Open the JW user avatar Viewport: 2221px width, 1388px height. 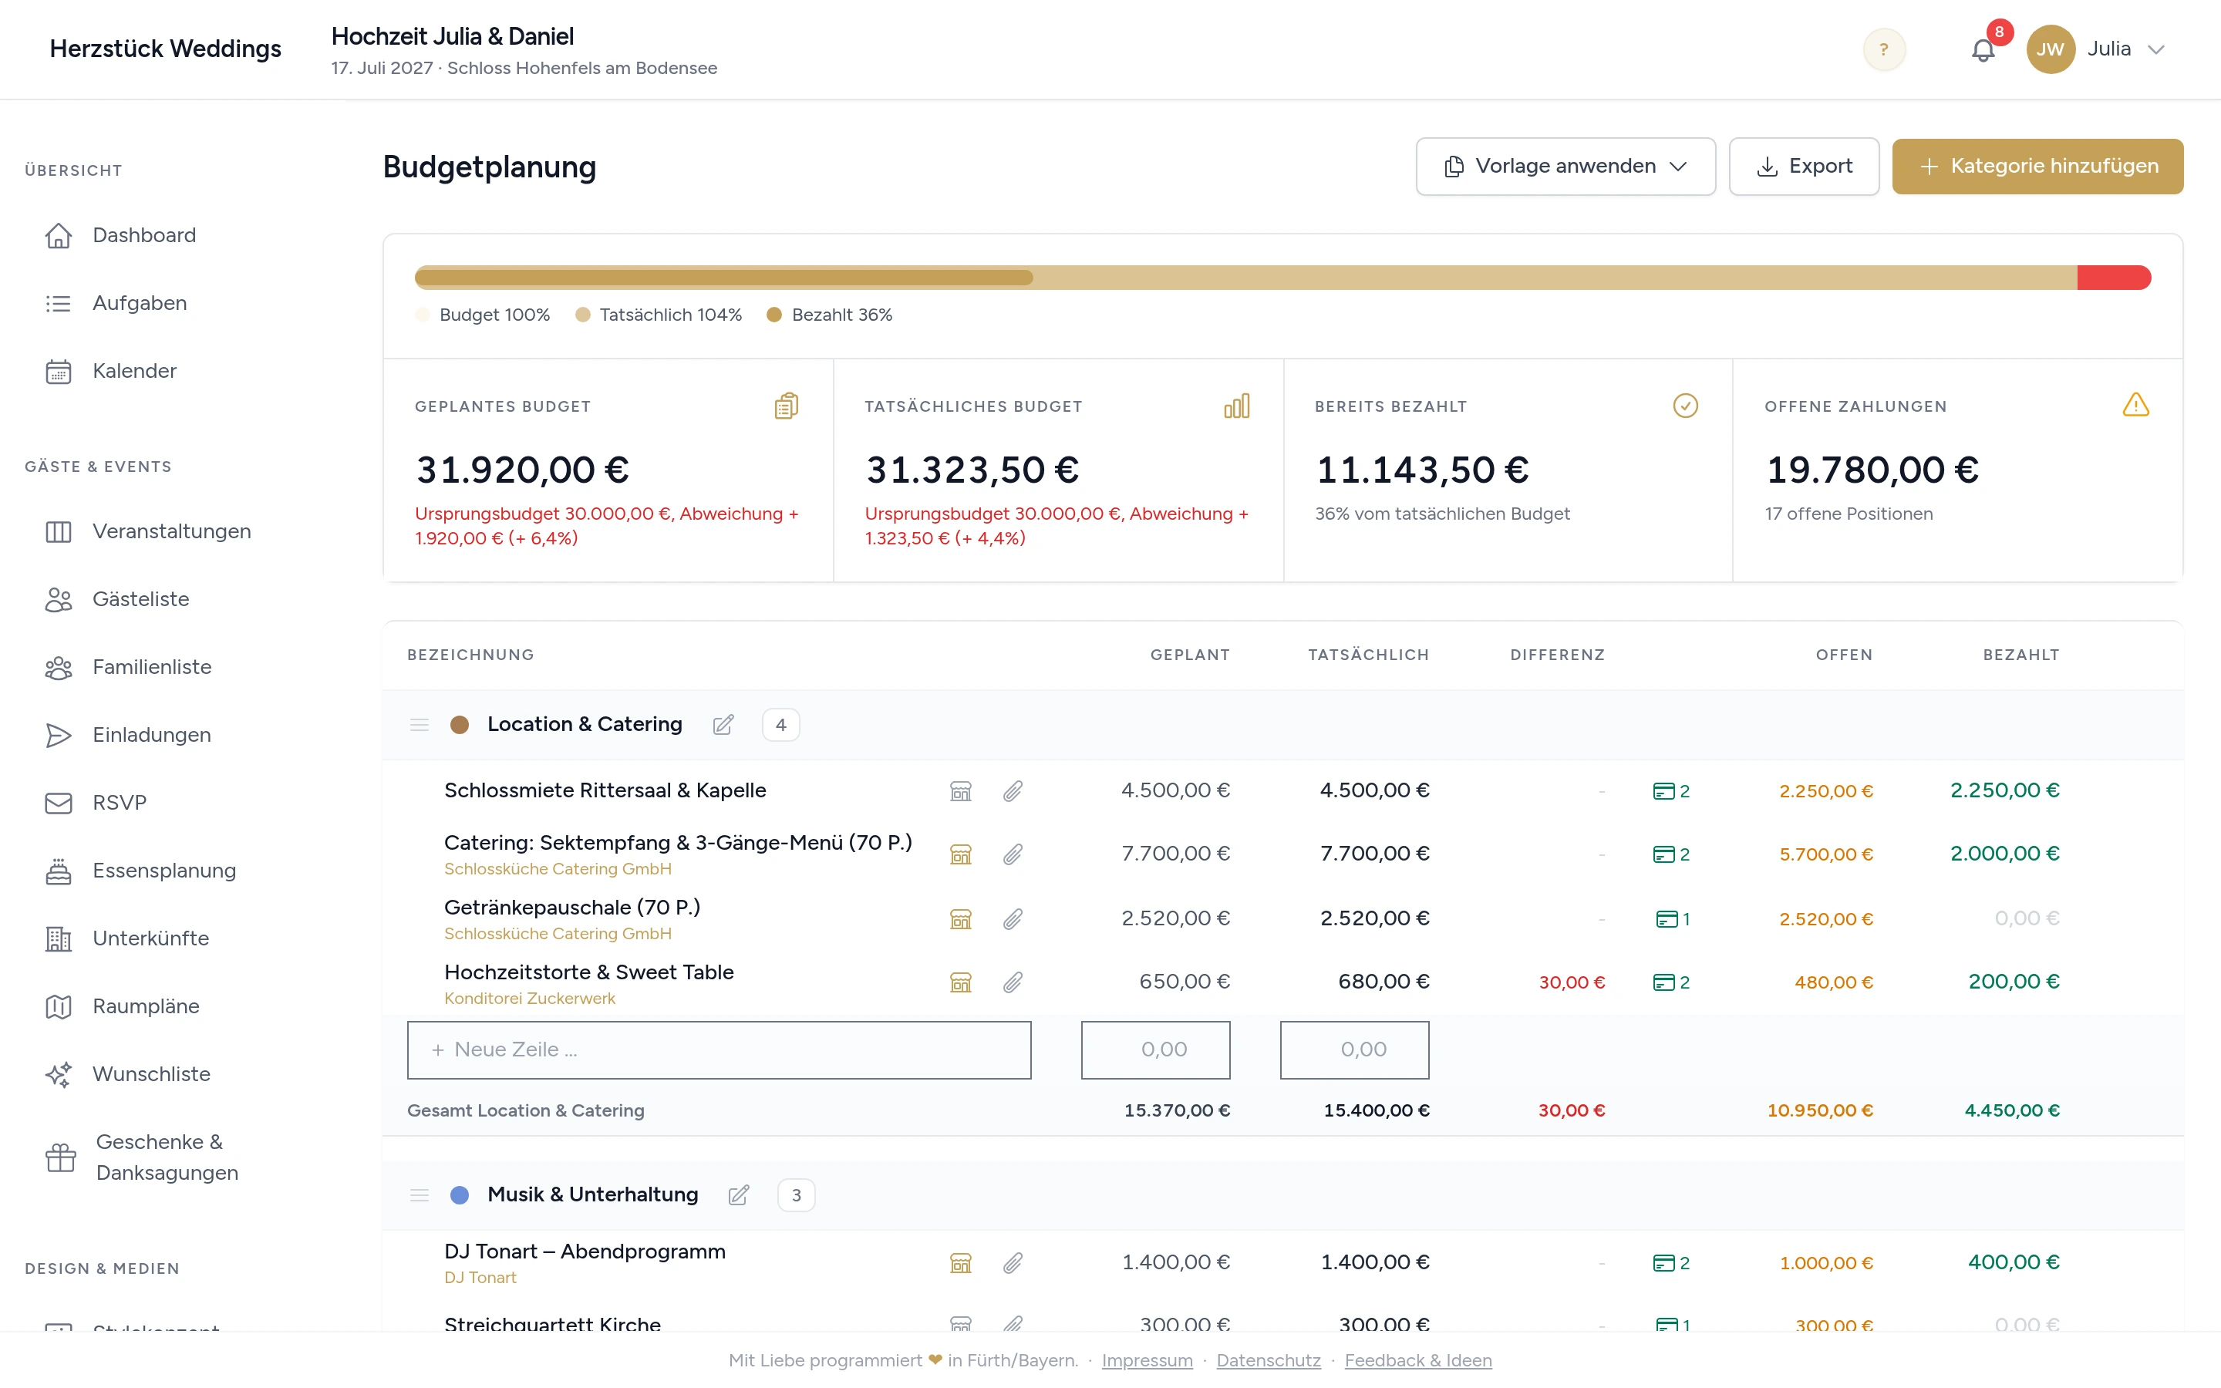click(x=2051, y=49)
